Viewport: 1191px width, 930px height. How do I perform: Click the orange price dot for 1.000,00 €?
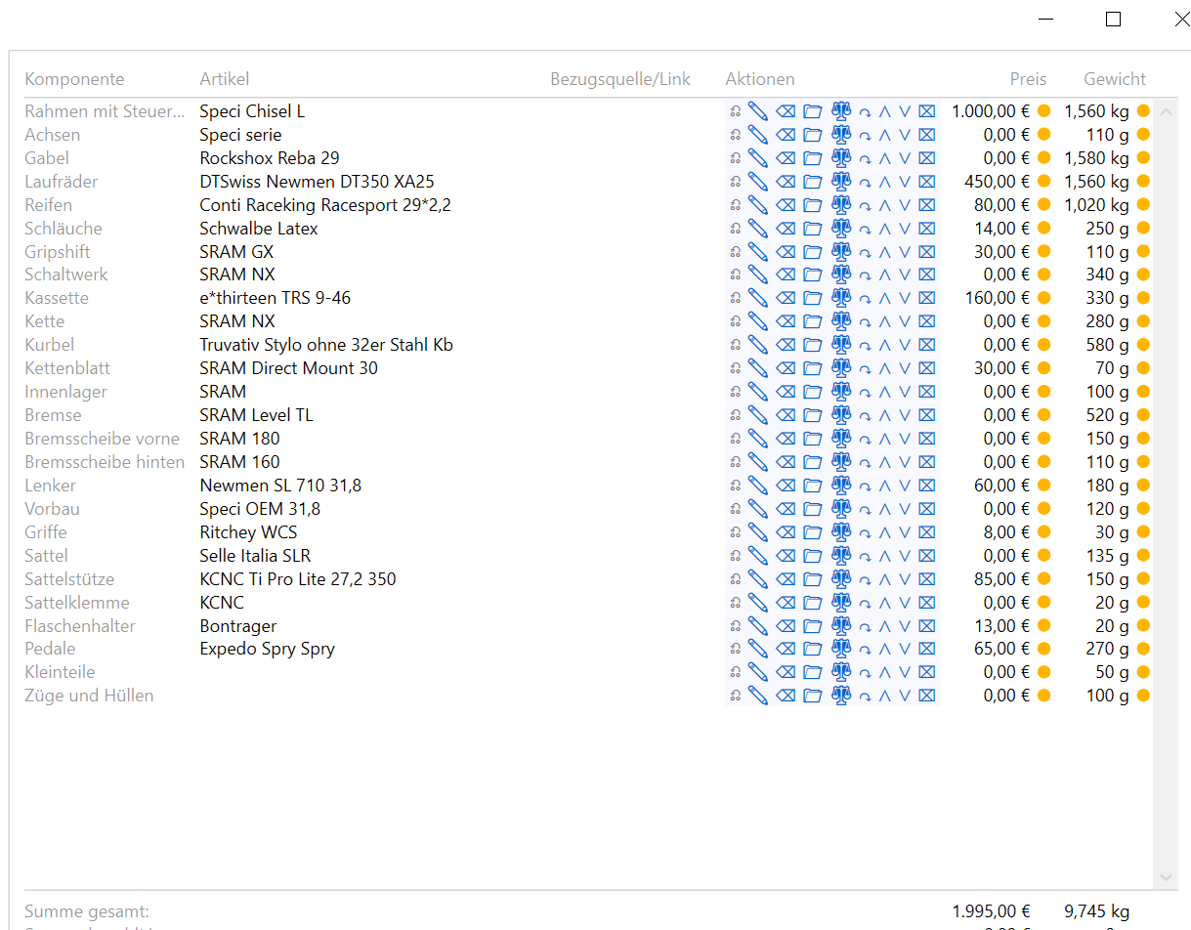pos(1043,111)
